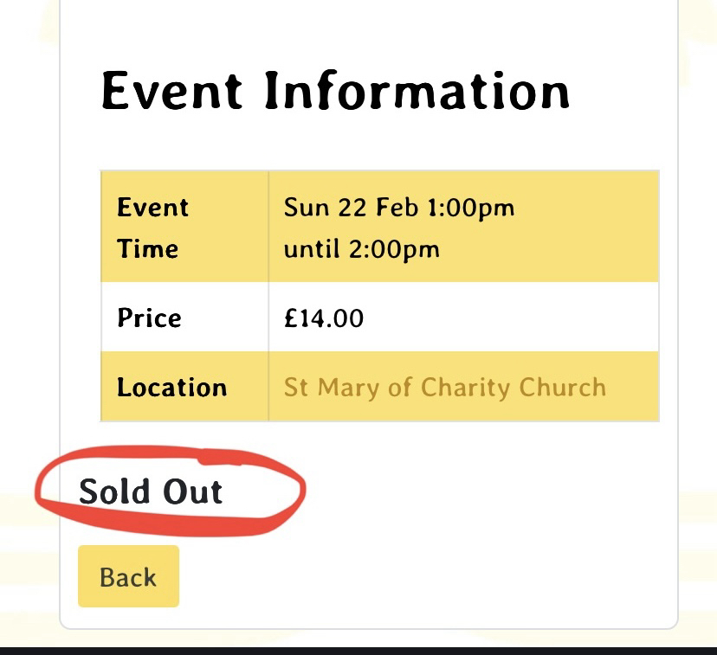
Task: Click the Sold Out status text
Action: click(x=151, y=491)
